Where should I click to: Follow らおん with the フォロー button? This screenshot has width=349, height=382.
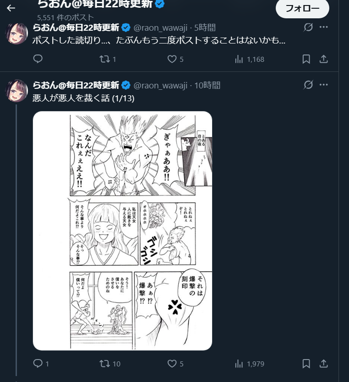(x=302, y=9)
